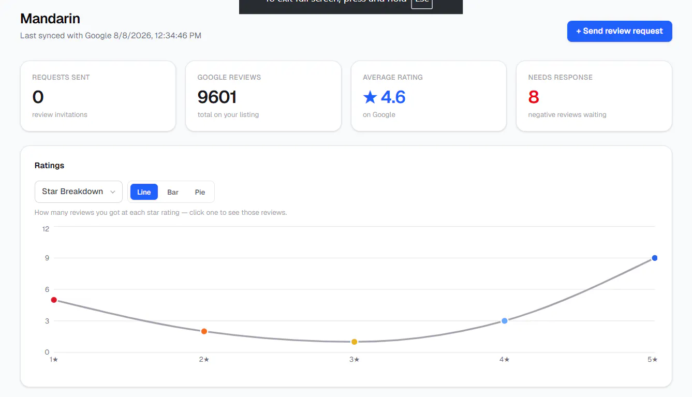Click the 1★ x-axis label
692x397 pixels.
[x=54, y=359]
